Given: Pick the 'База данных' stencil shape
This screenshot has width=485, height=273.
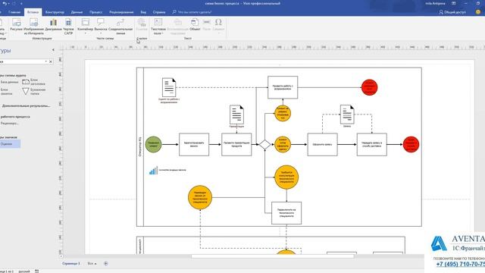Looking at the screenshot, I should coord(9,83).
